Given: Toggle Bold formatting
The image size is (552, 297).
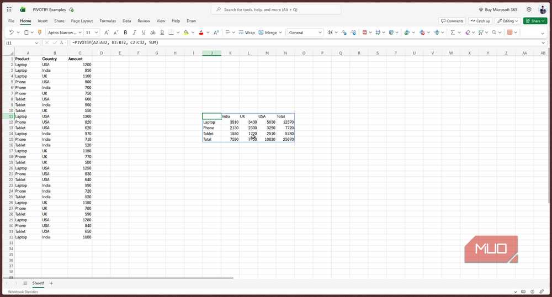Looking at the screenshot, I should pos(125,33).
